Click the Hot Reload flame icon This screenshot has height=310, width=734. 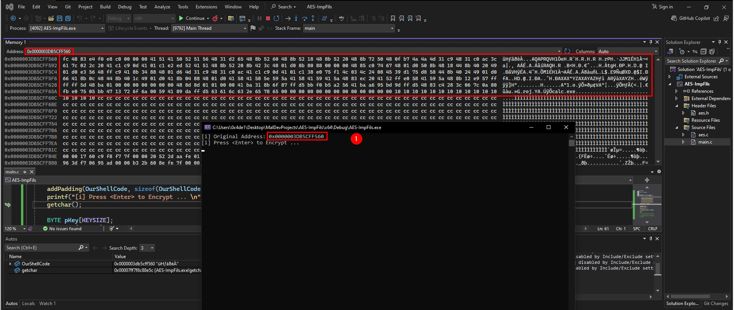pyautogui.click(x=215, y=18)
